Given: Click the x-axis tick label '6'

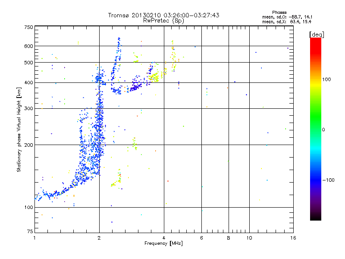Looking at the screenshot, I should coord(201,238).
